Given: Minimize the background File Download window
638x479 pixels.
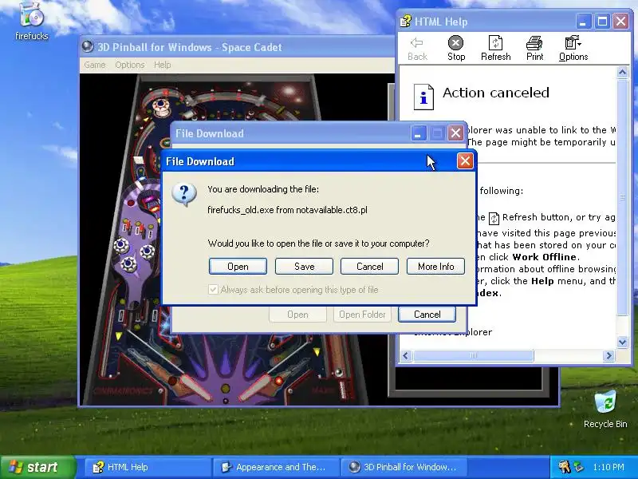Looking at the screenshot, I should tap(418, 133).
